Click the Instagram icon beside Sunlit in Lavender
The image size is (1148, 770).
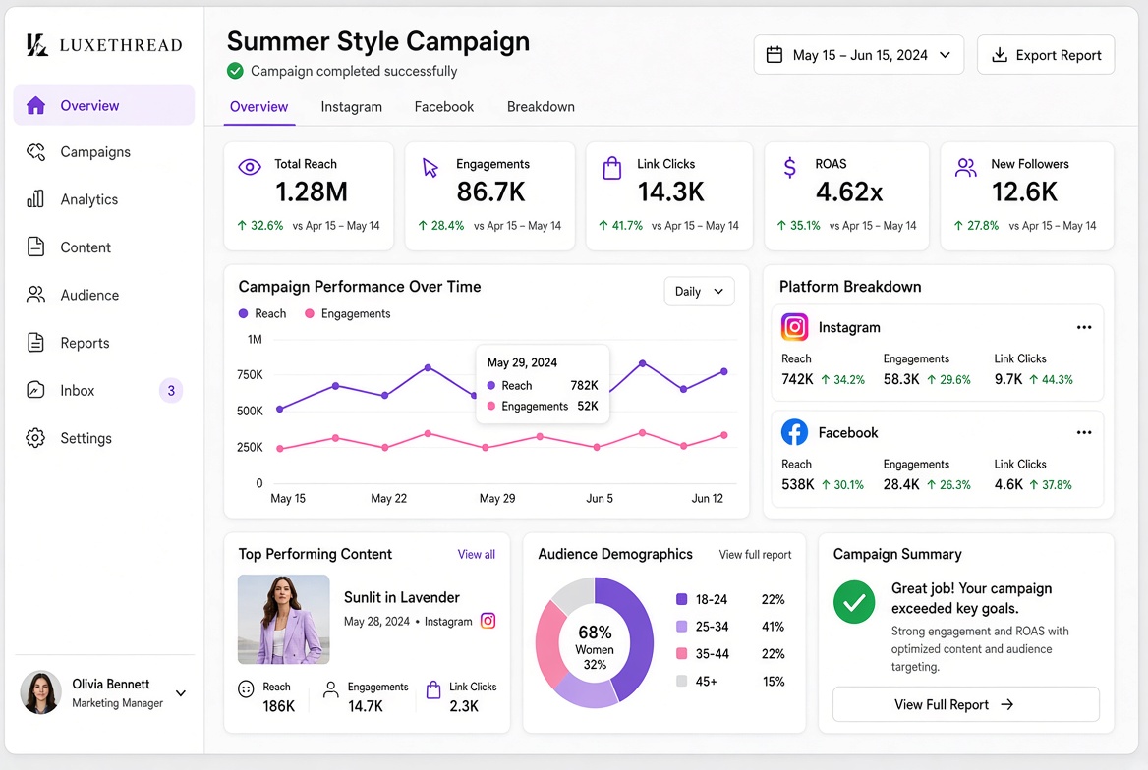488,621
